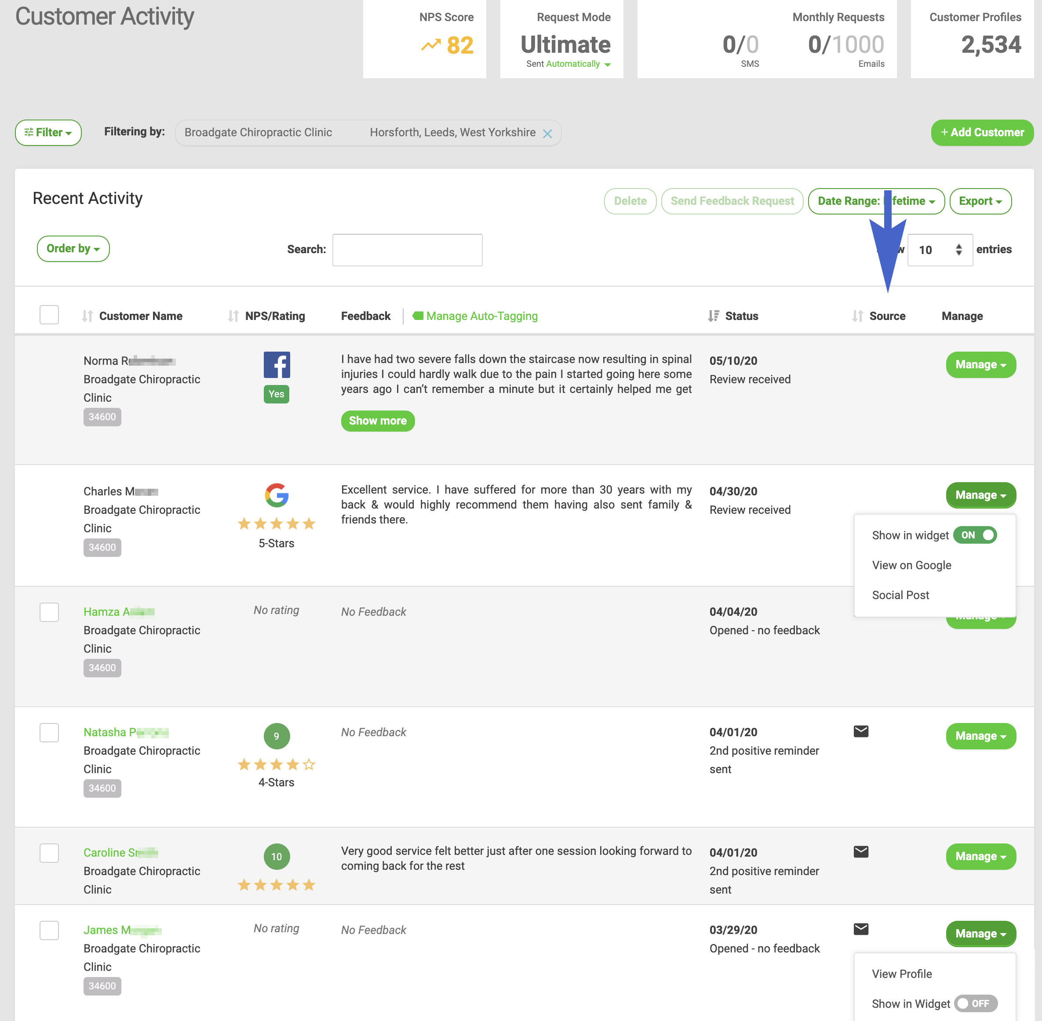Click the NPS score 9 badge
This screenshot has height=1021, width=1042.
[277, 736]
